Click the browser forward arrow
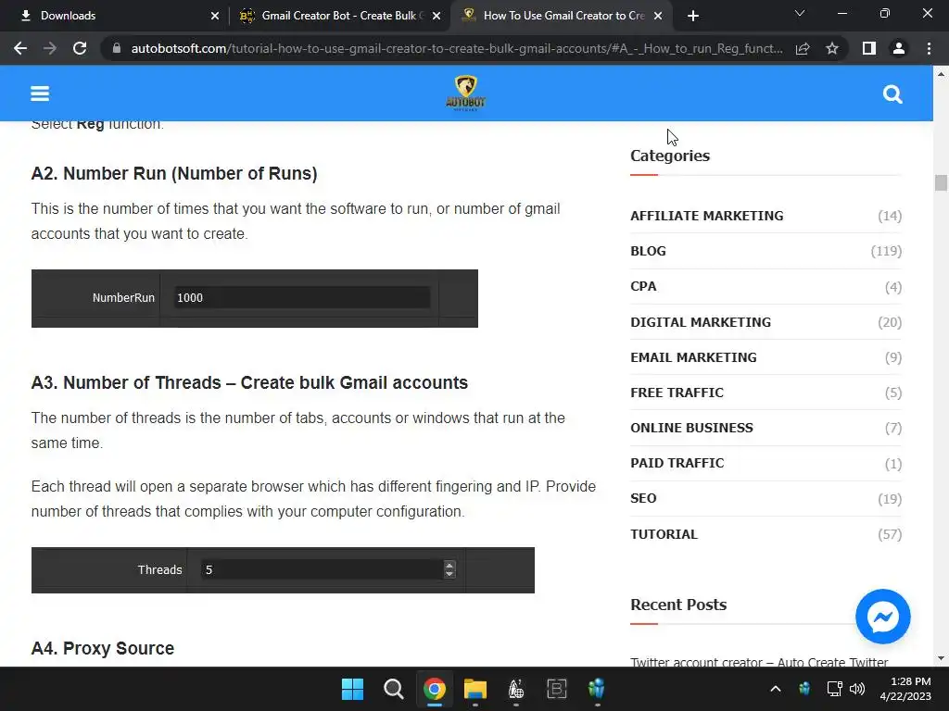 pyautogui.click(x=50, y=48)
